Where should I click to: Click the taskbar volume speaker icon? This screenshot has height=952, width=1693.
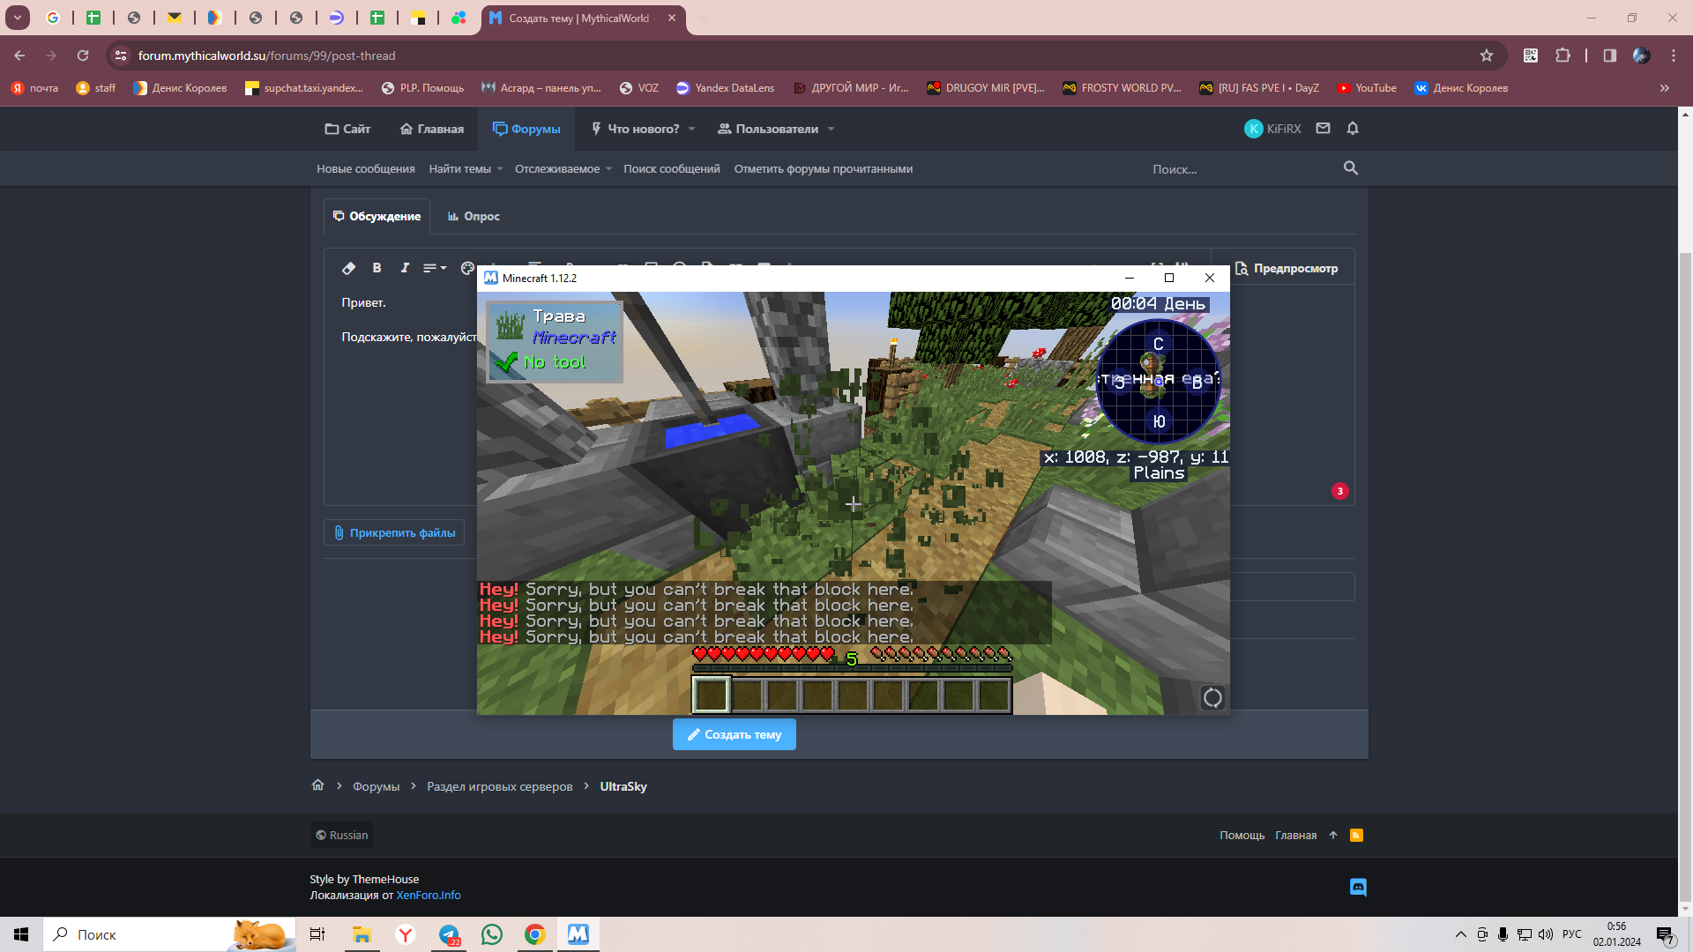click(1545, 934)
